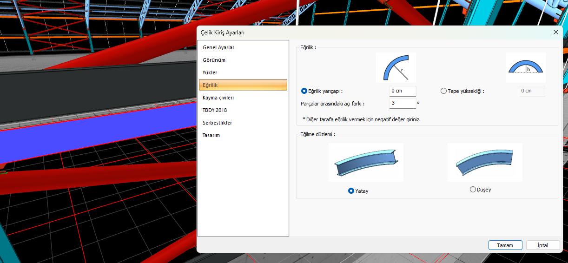This screenshot has width=568, height=263.
Task: Choose Düşey bending plane option
Action: tap(473, 190)
